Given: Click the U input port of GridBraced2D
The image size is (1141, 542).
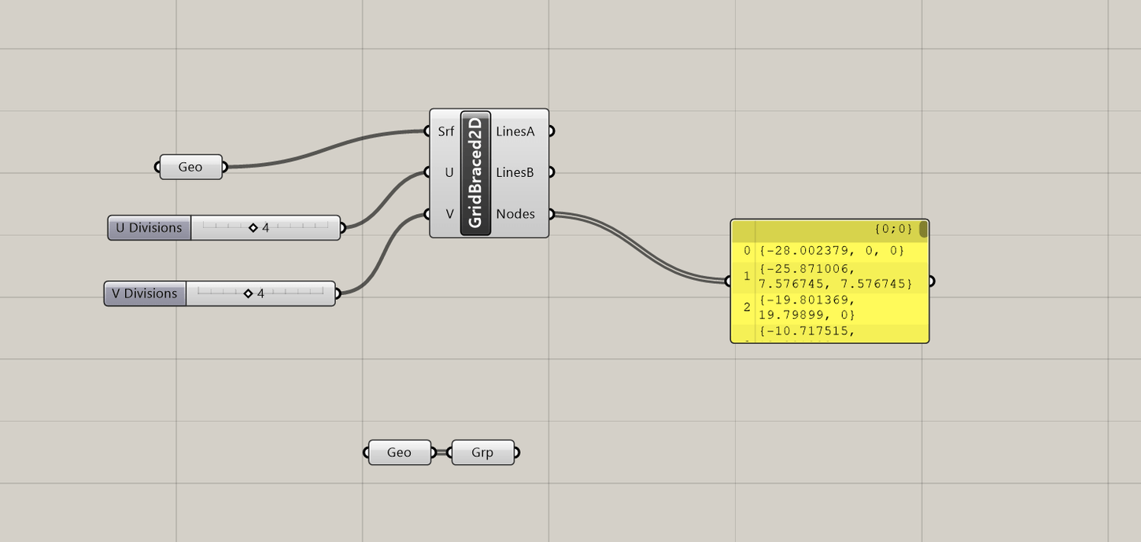Looking at the screenshot, I should 427,171.
